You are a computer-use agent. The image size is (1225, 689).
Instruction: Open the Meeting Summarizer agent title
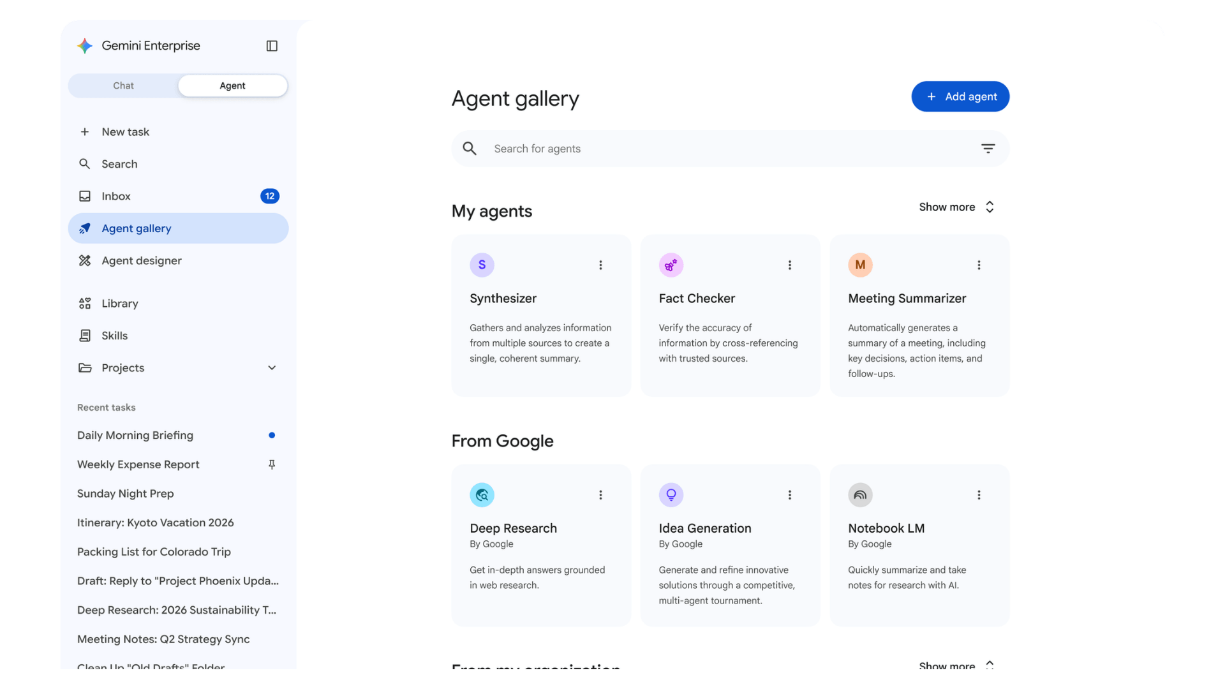coord(907,299)
